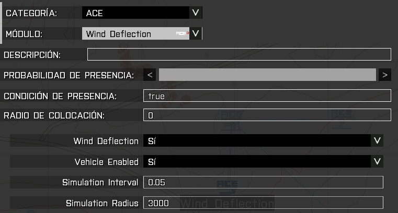Toggle the Vehicle Enabled 'Sí' value field
398x213 pixels.
click(256, 162)
